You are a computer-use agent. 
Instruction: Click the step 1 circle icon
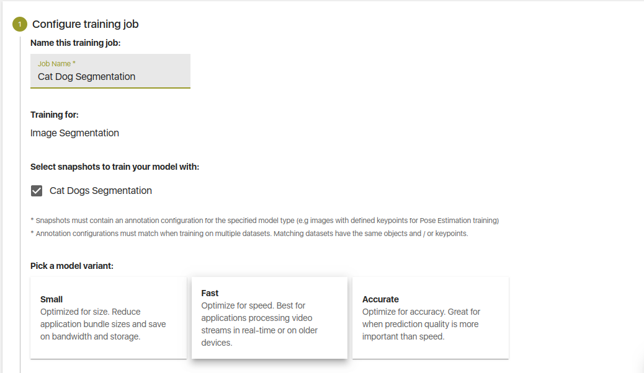(19, 25)
